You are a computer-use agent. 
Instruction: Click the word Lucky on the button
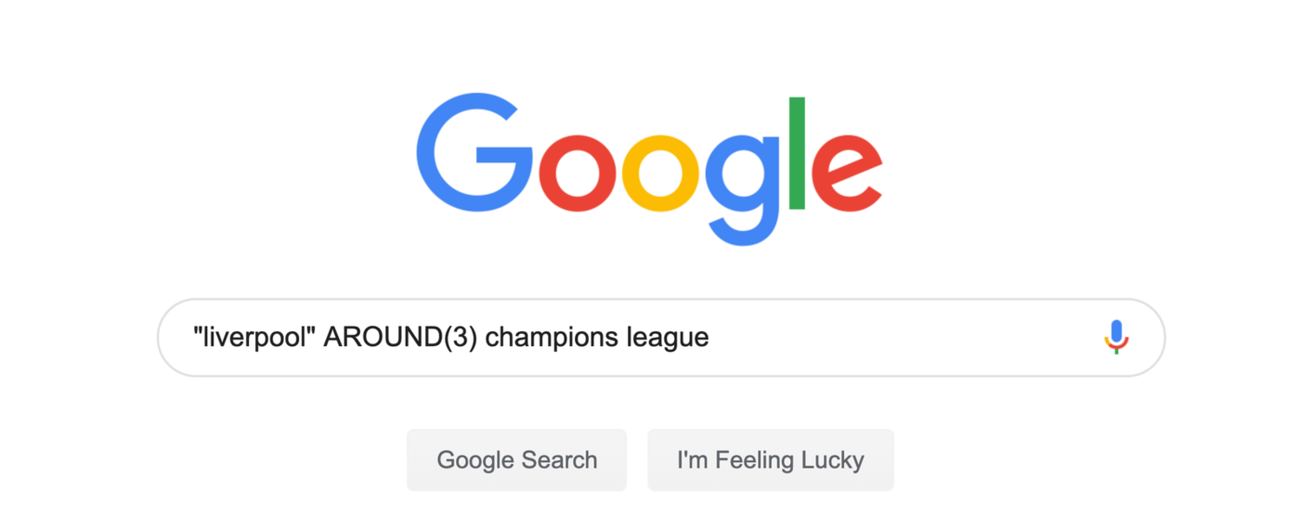click(833, 460)
